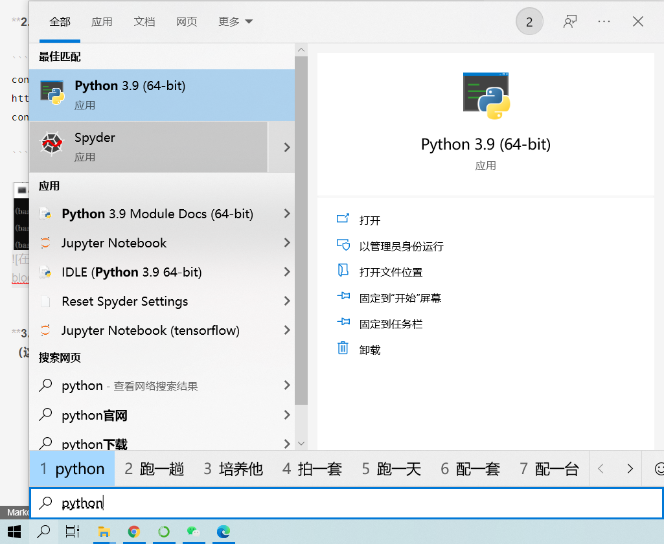Open Task View on the taskbar

[x=73, y=532]
